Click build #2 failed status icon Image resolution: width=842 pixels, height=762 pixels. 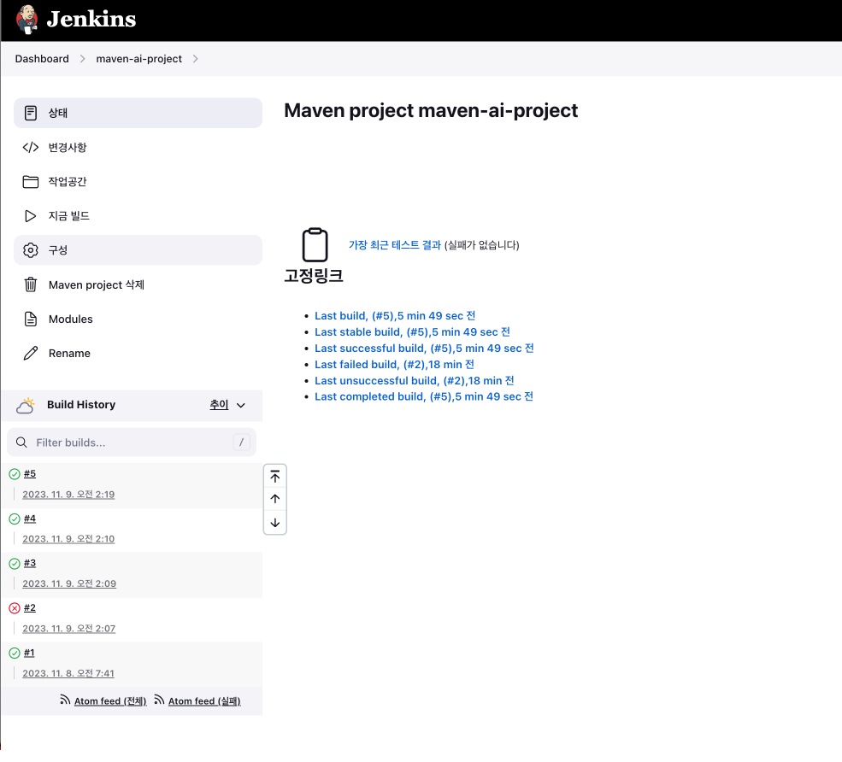[15, 608]
